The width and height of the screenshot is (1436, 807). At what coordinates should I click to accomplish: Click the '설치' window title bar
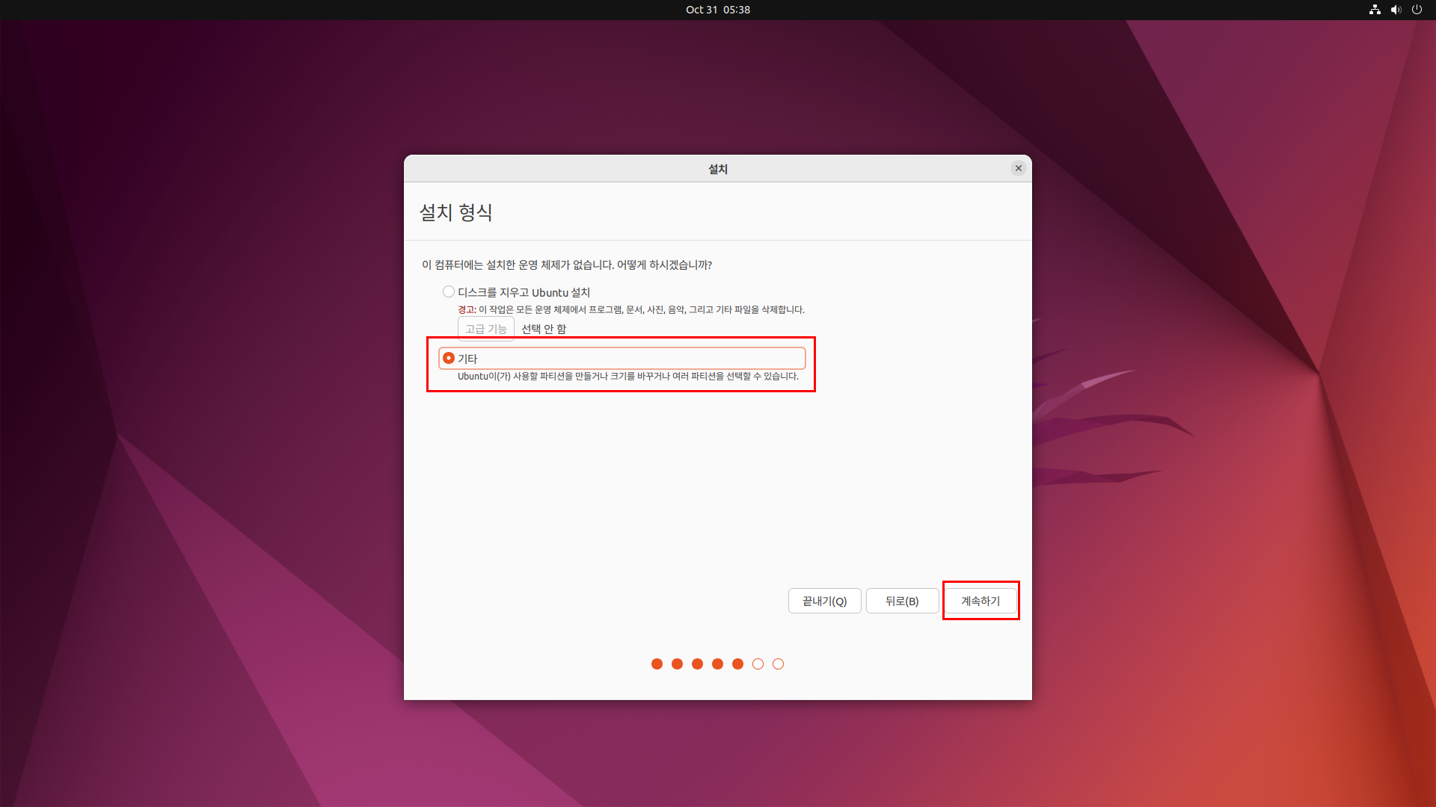(x=717, y=169)
